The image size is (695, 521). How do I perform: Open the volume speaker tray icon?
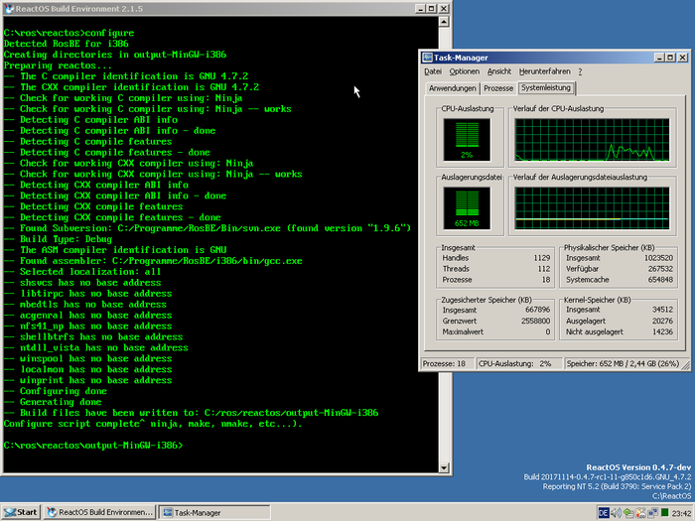pyautogui.click(x=618, y=512)
